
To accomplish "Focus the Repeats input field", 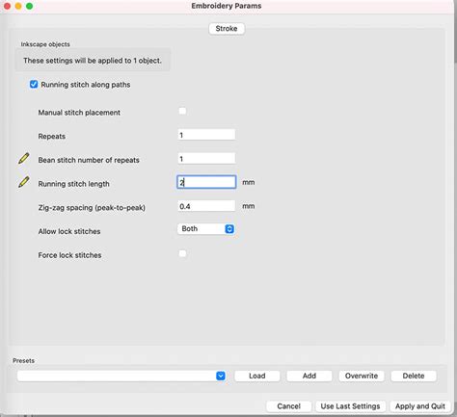I will click(206, 135).
